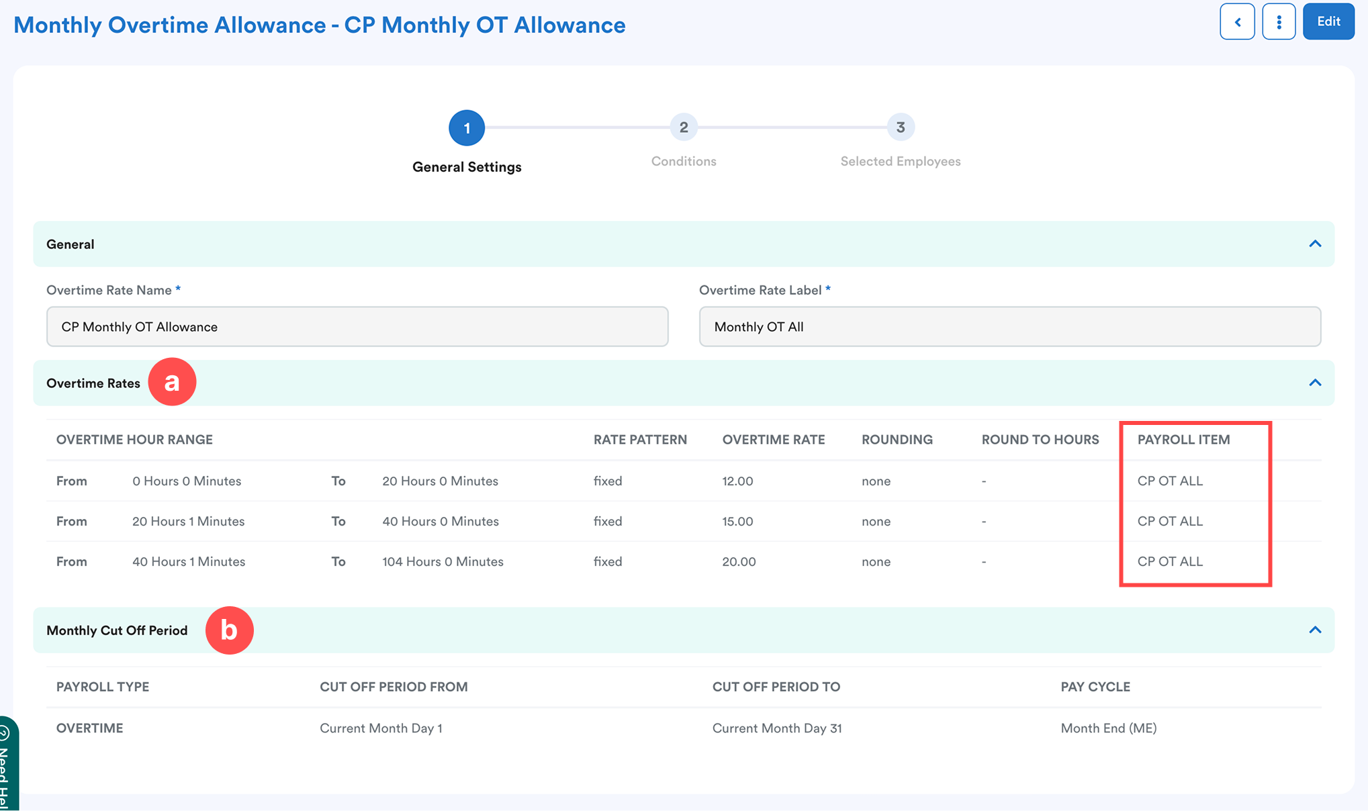The height and width of the screenshot is (811, 1368).
Task: Go to step 2 Conditions circle
Action: (x=683, y=127)
